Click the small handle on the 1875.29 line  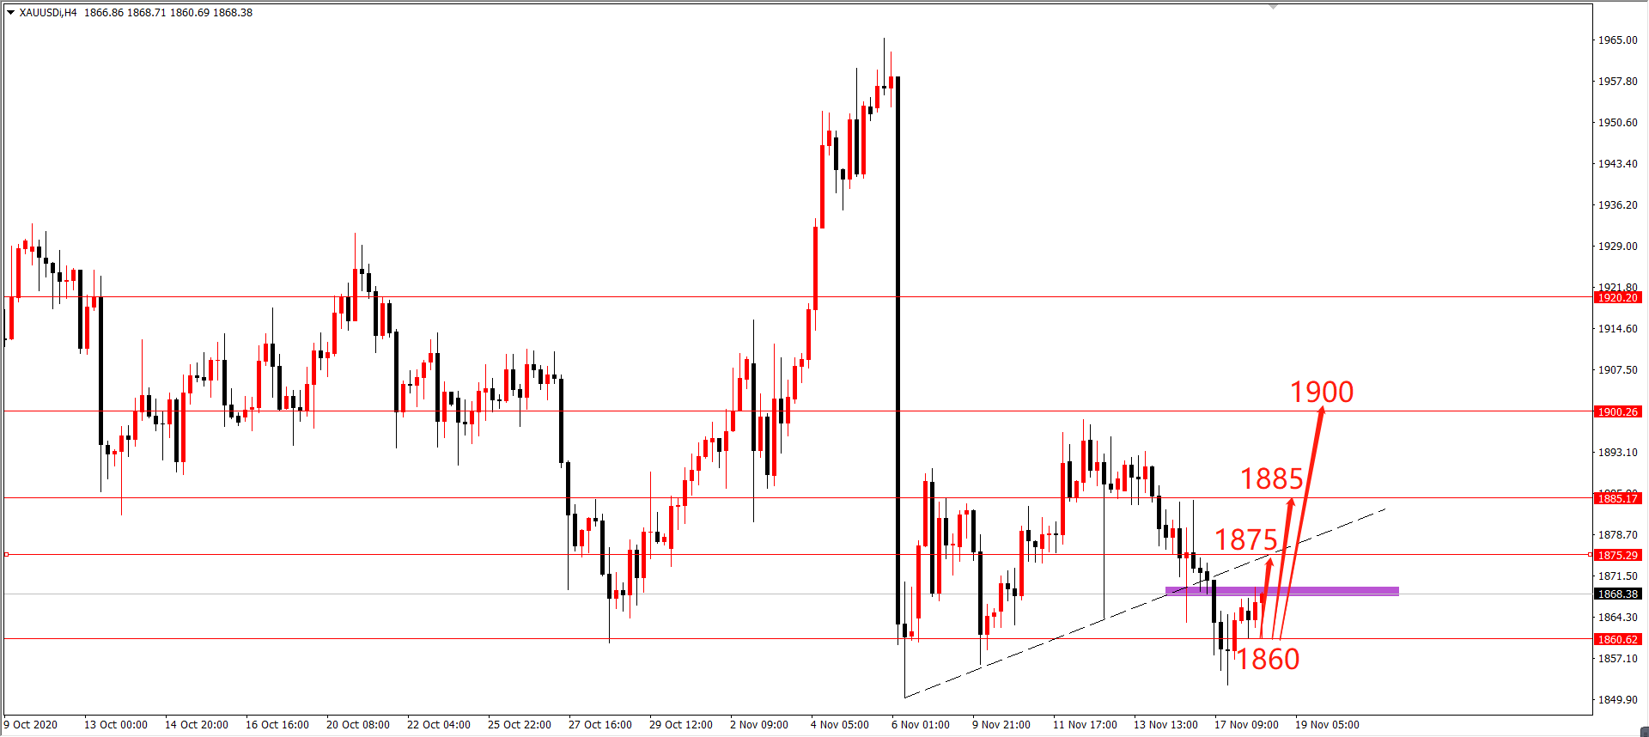(x=6, y=555)
